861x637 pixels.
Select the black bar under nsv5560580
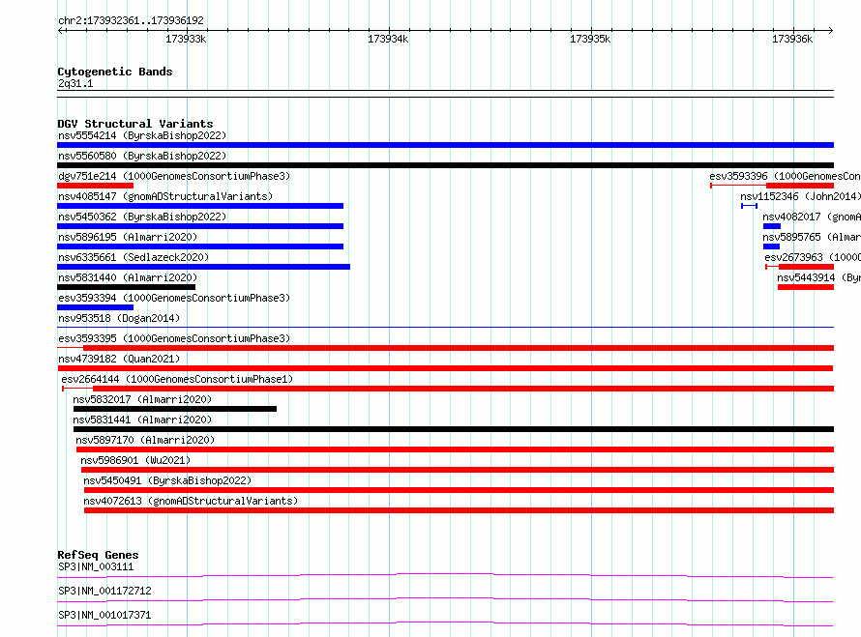pyautogui.click(x=445, y=165)
